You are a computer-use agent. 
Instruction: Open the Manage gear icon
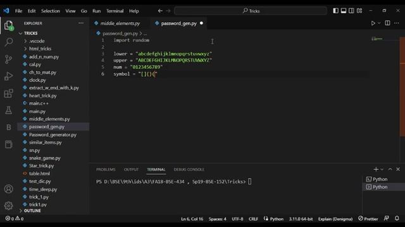tap(8, 206)
